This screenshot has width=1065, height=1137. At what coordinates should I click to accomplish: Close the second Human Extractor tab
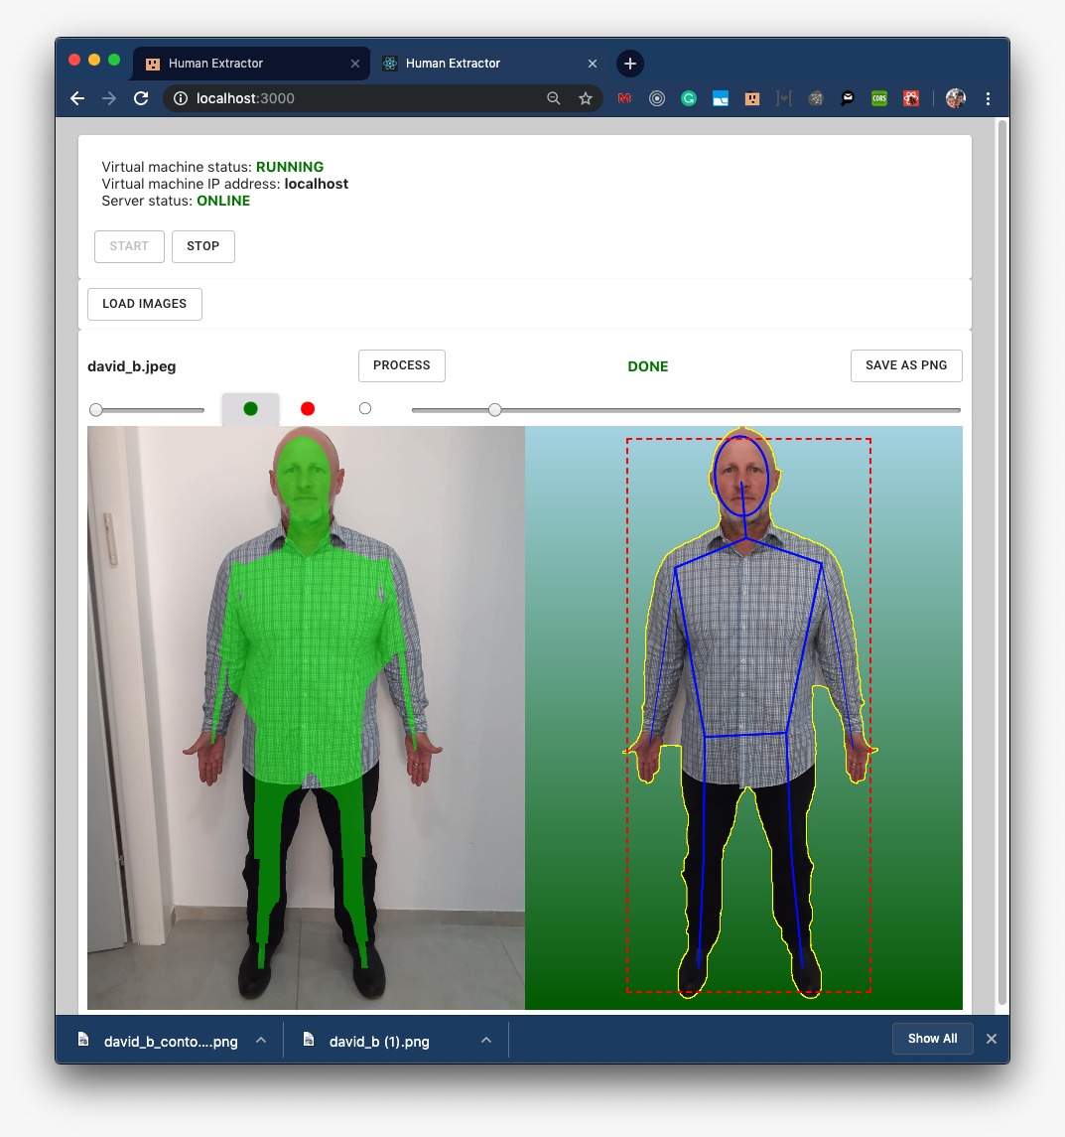tap(593, 64)
